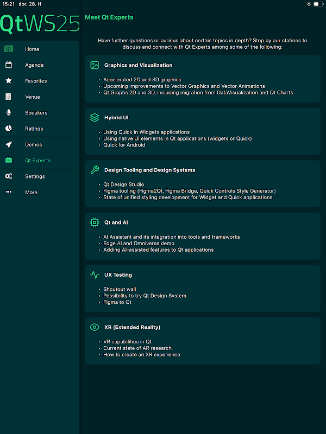Screen dimensions: 326x434
Task: Click the 15:21 clock in status bar
Action: tap(8, 4)
